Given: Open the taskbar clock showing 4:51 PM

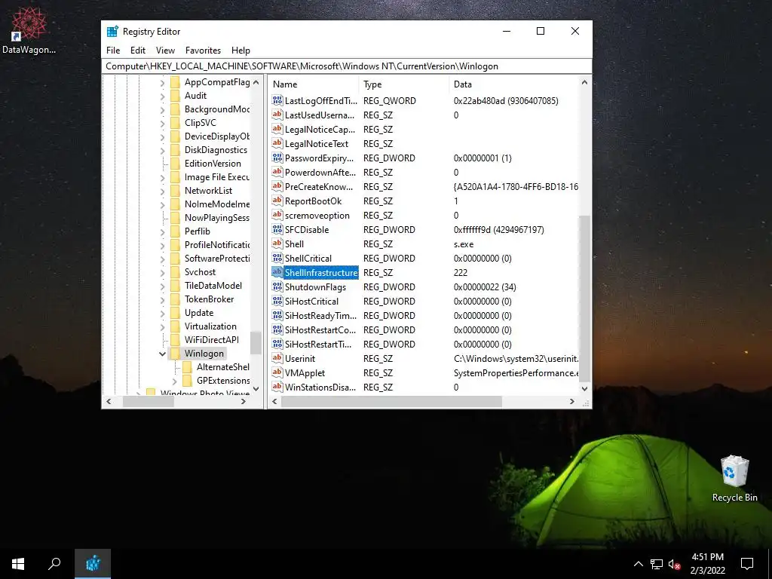Looking at the screenshot, I should 707,564.
